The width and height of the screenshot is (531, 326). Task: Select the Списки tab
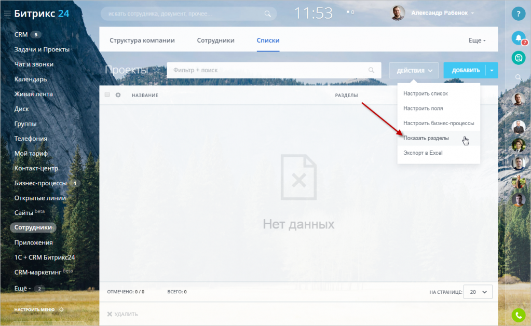(x=268, y=40)
